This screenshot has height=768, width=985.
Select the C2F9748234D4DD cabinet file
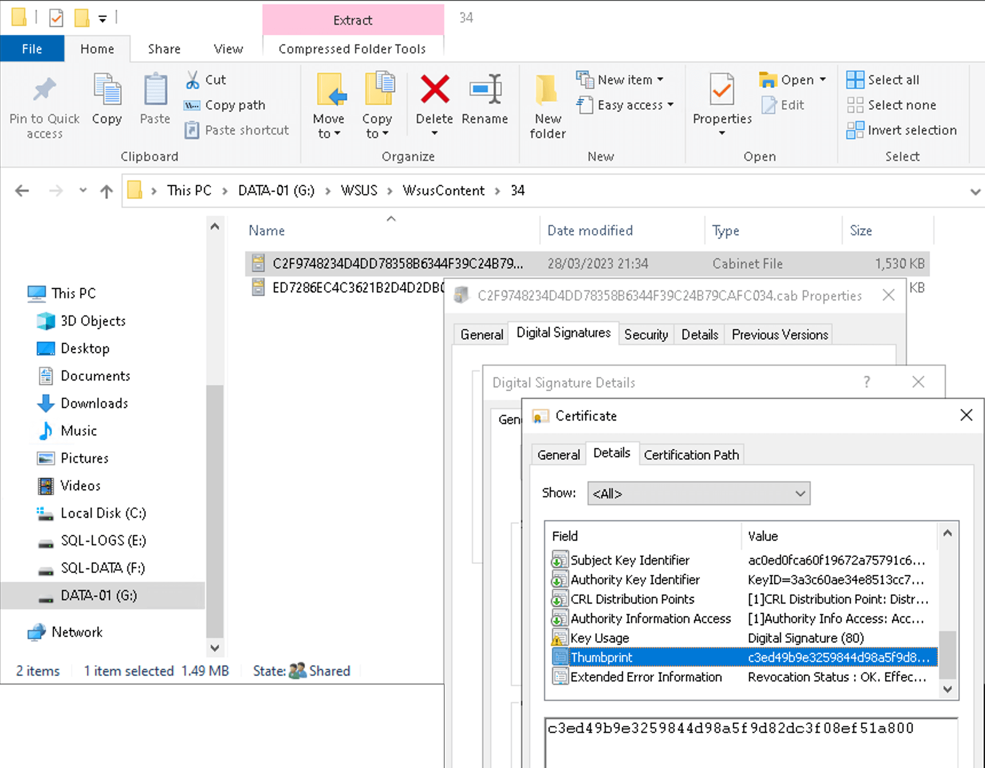pos(587,263)
